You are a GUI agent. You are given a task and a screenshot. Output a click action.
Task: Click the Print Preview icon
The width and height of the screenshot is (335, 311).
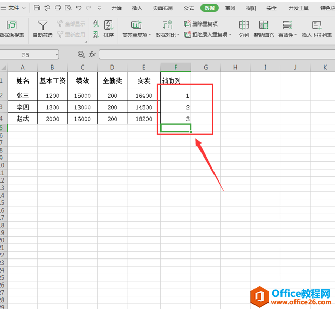pos(68,8)
